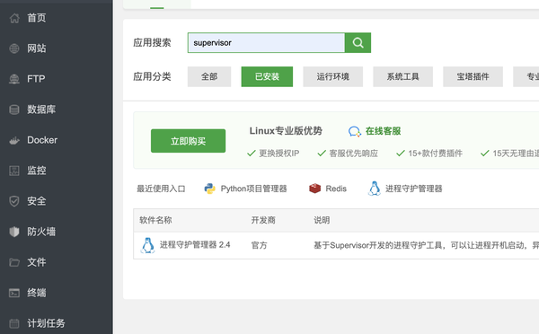This screenshot has height=334, width=539.
Task: Go to 监控 page
Action: click(x=37, y=171)
